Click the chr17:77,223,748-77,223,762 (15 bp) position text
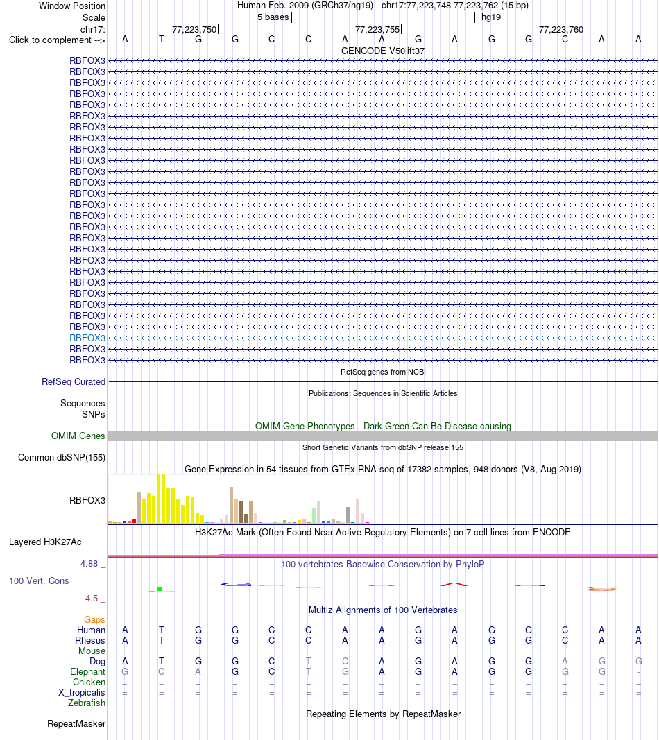Image resolution: width=659 pixels, height=740 pixels. click(x=454, y=5)
